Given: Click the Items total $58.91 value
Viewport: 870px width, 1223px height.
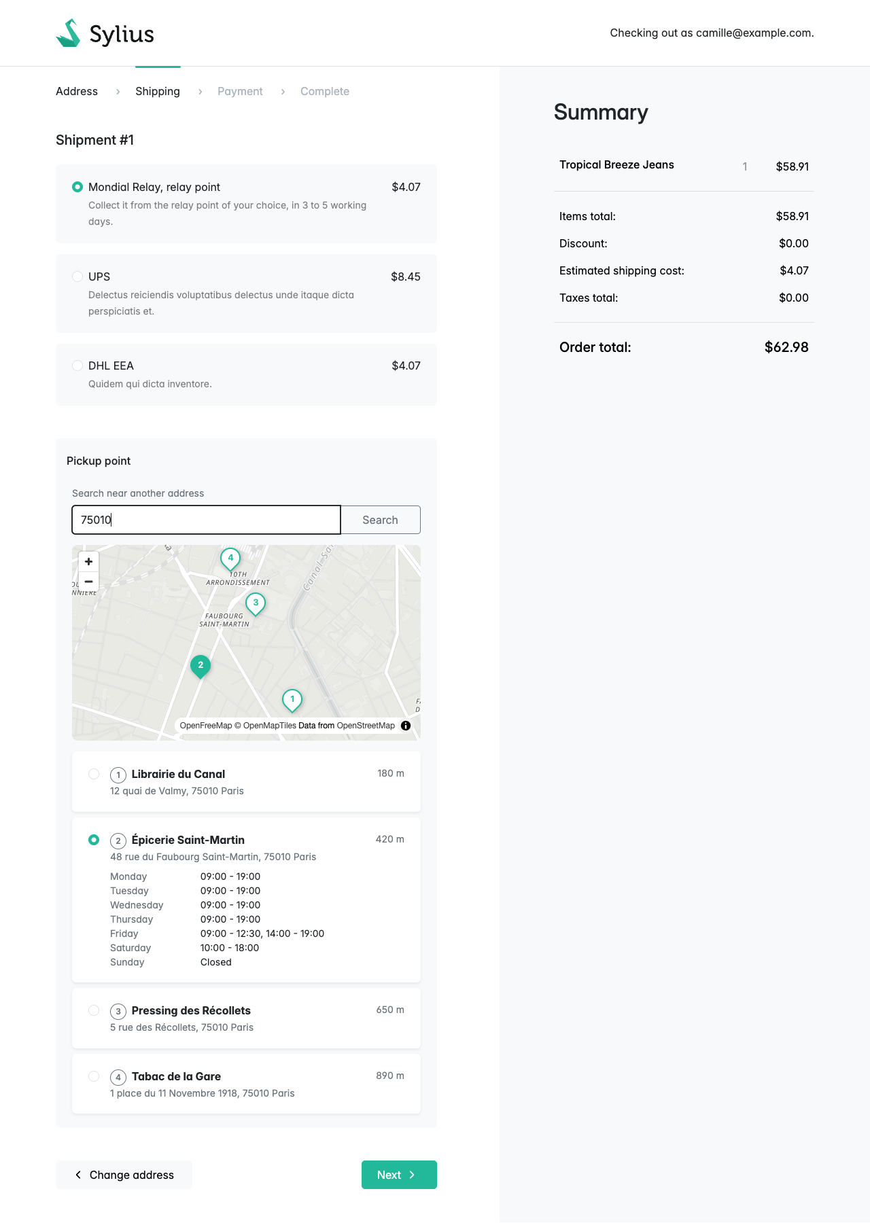Looking at the screenshot, I should point(793,216).
